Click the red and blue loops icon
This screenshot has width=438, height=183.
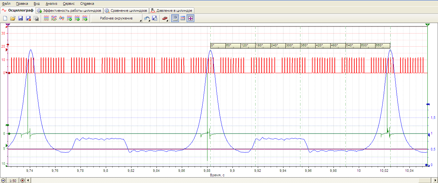point(62,19)
